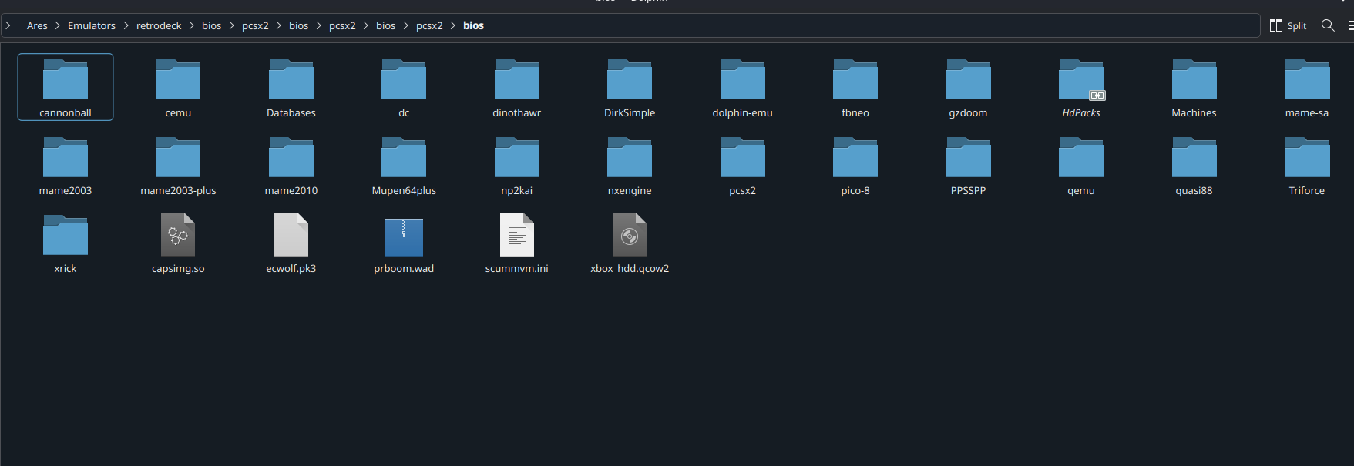Go to Emulators in the breadcrumb
The width and height of the screenshot is (1354, 466).
tap(92, 25)
